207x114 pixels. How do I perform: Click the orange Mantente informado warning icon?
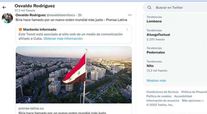click(20, 29)
